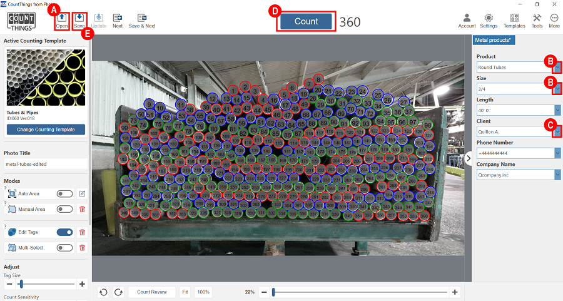Click the Save & Next icon

142,18
